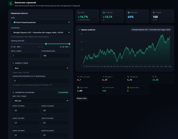Click the percent icon on the ROI card
Screen dimensions: 178x139
pos(153,77)
